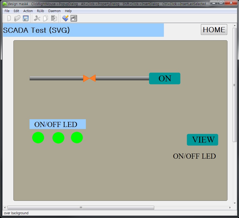Open the File menu
The height and width of the screenshot is (218, 239).
pyautogui.click(x=7, y=11)
